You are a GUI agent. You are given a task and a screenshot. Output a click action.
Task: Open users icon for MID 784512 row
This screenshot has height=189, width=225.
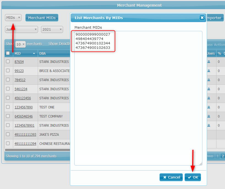pyautogui.click(x=209, y=80)
